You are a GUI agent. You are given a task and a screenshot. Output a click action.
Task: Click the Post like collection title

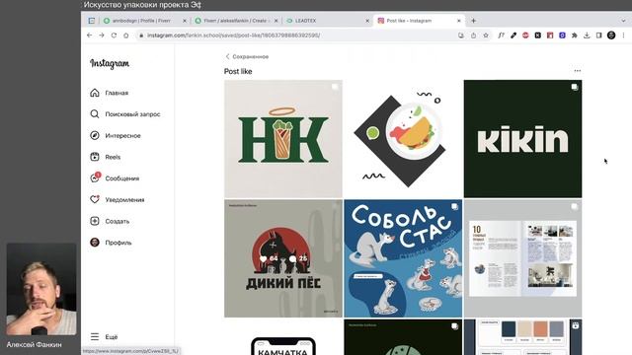[238, 71]
